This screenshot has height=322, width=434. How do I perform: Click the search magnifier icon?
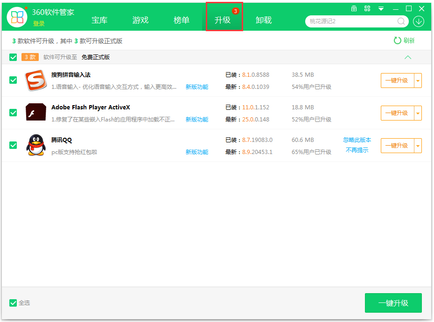coord(401,21)
